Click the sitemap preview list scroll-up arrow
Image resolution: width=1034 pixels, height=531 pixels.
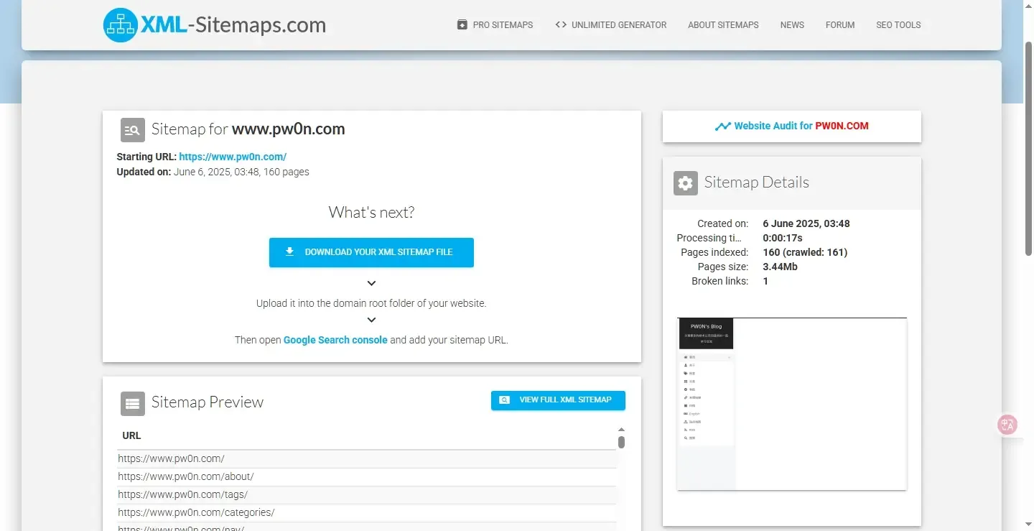pyautogui.click(x=621, y=429)
